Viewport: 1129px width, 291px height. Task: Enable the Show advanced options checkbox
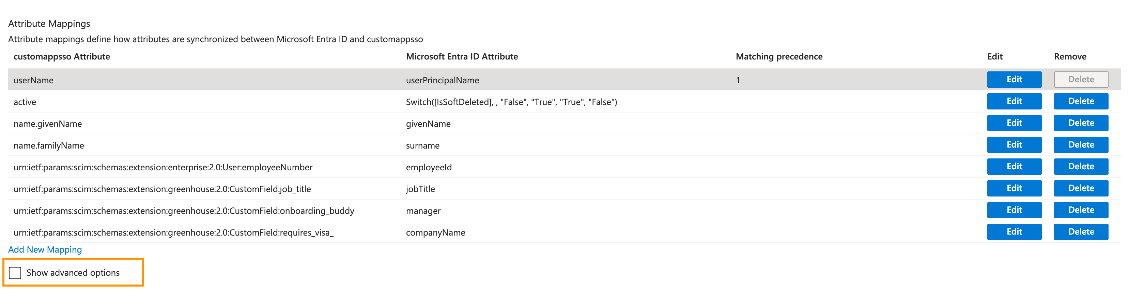[x=15, y=273]
